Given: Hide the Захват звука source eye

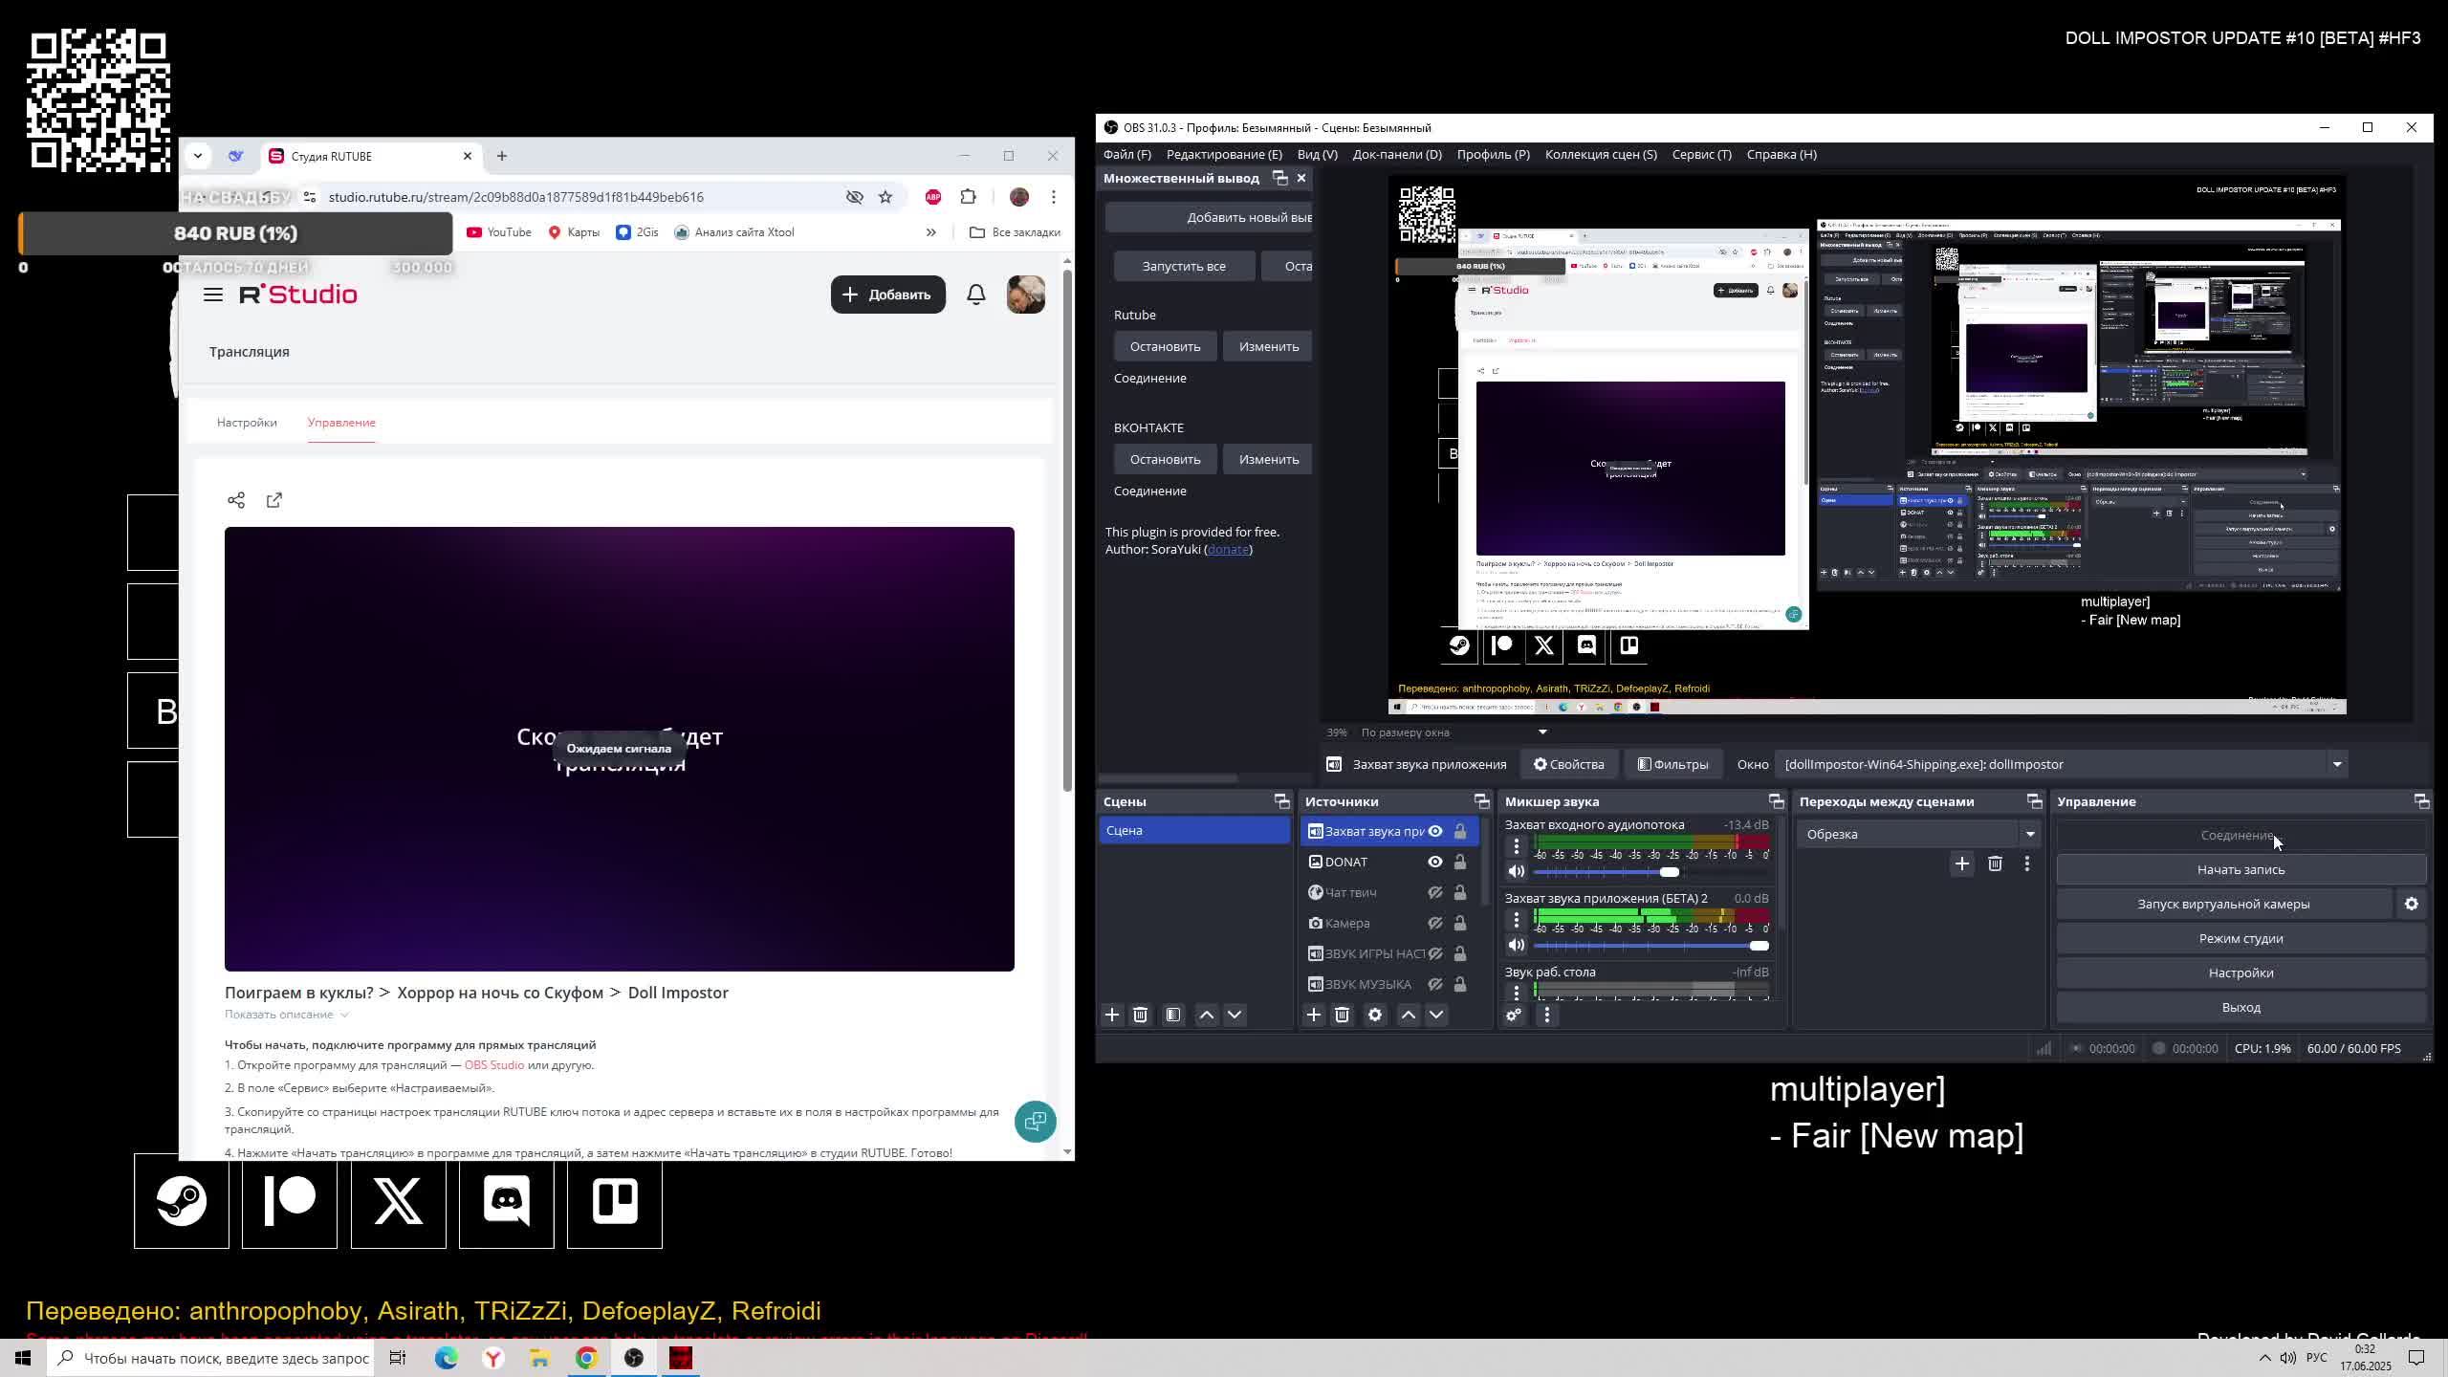Looking at the screenshot, I should pos(1435,831).
